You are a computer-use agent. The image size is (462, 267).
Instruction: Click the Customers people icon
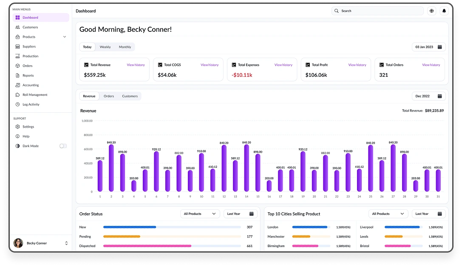[18, 27]
